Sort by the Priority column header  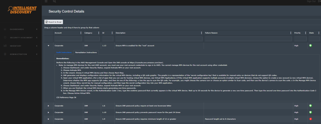coord(297,33)
